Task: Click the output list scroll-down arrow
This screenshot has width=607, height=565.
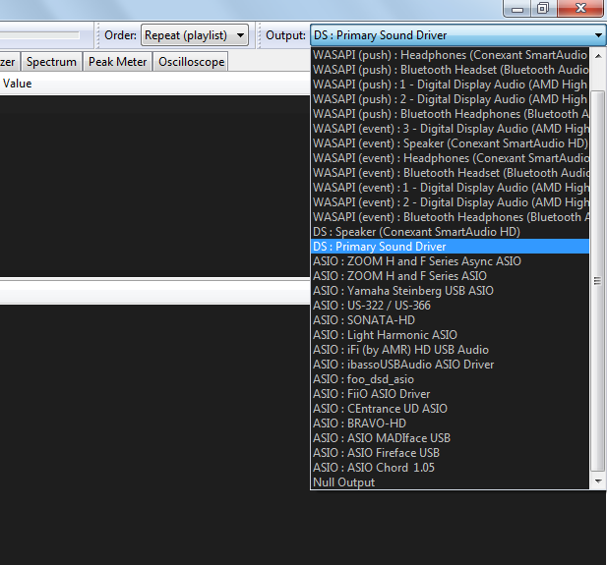Action: coord(598,481)
